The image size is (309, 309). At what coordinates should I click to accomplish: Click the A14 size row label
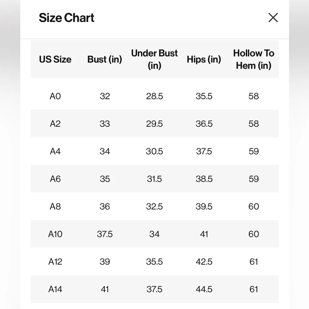55,289
